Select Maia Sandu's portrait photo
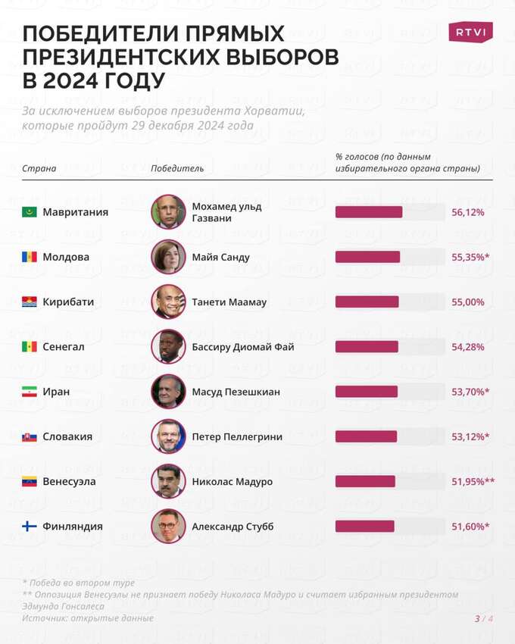The image size is (515, 644). (x=168, y=257)
